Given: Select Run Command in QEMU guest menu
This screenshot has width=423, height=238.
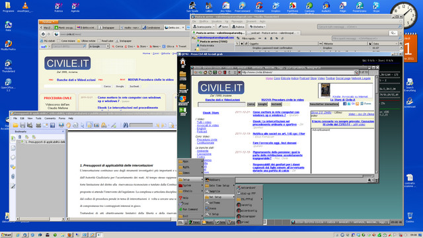Looking at the screenshot, I should tap(190, 210).
